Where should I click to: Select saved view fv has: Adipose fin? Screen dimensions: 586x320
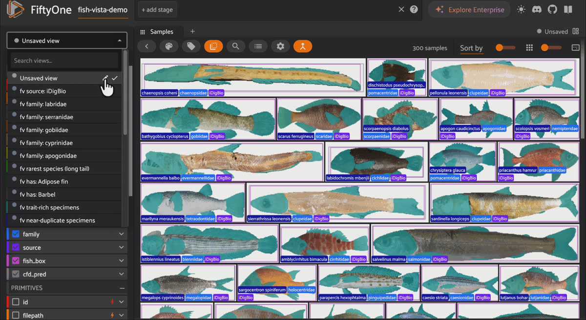(x=64, y=181)
